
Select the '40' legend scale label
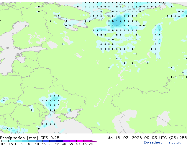(78, 144)
